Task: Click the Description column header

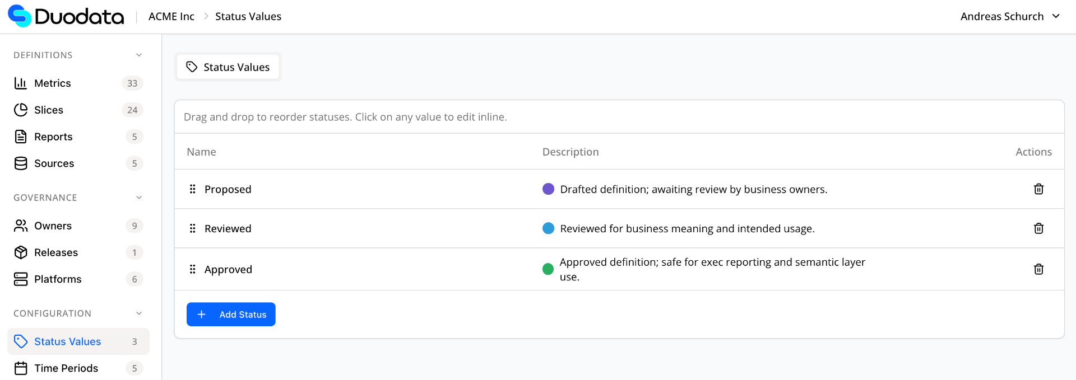Action: pyautogui.click(x=571, y=152)
